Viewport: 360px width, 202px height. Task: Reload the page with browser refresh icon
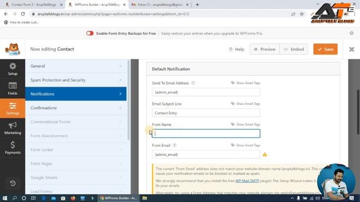click(23, 14)
